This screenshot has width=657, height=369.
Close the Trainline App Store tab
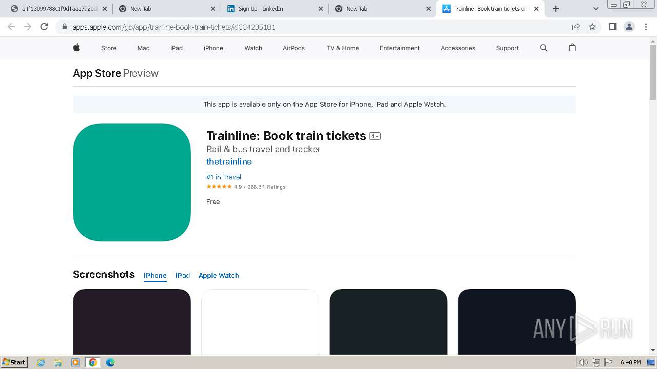(536, 9)
